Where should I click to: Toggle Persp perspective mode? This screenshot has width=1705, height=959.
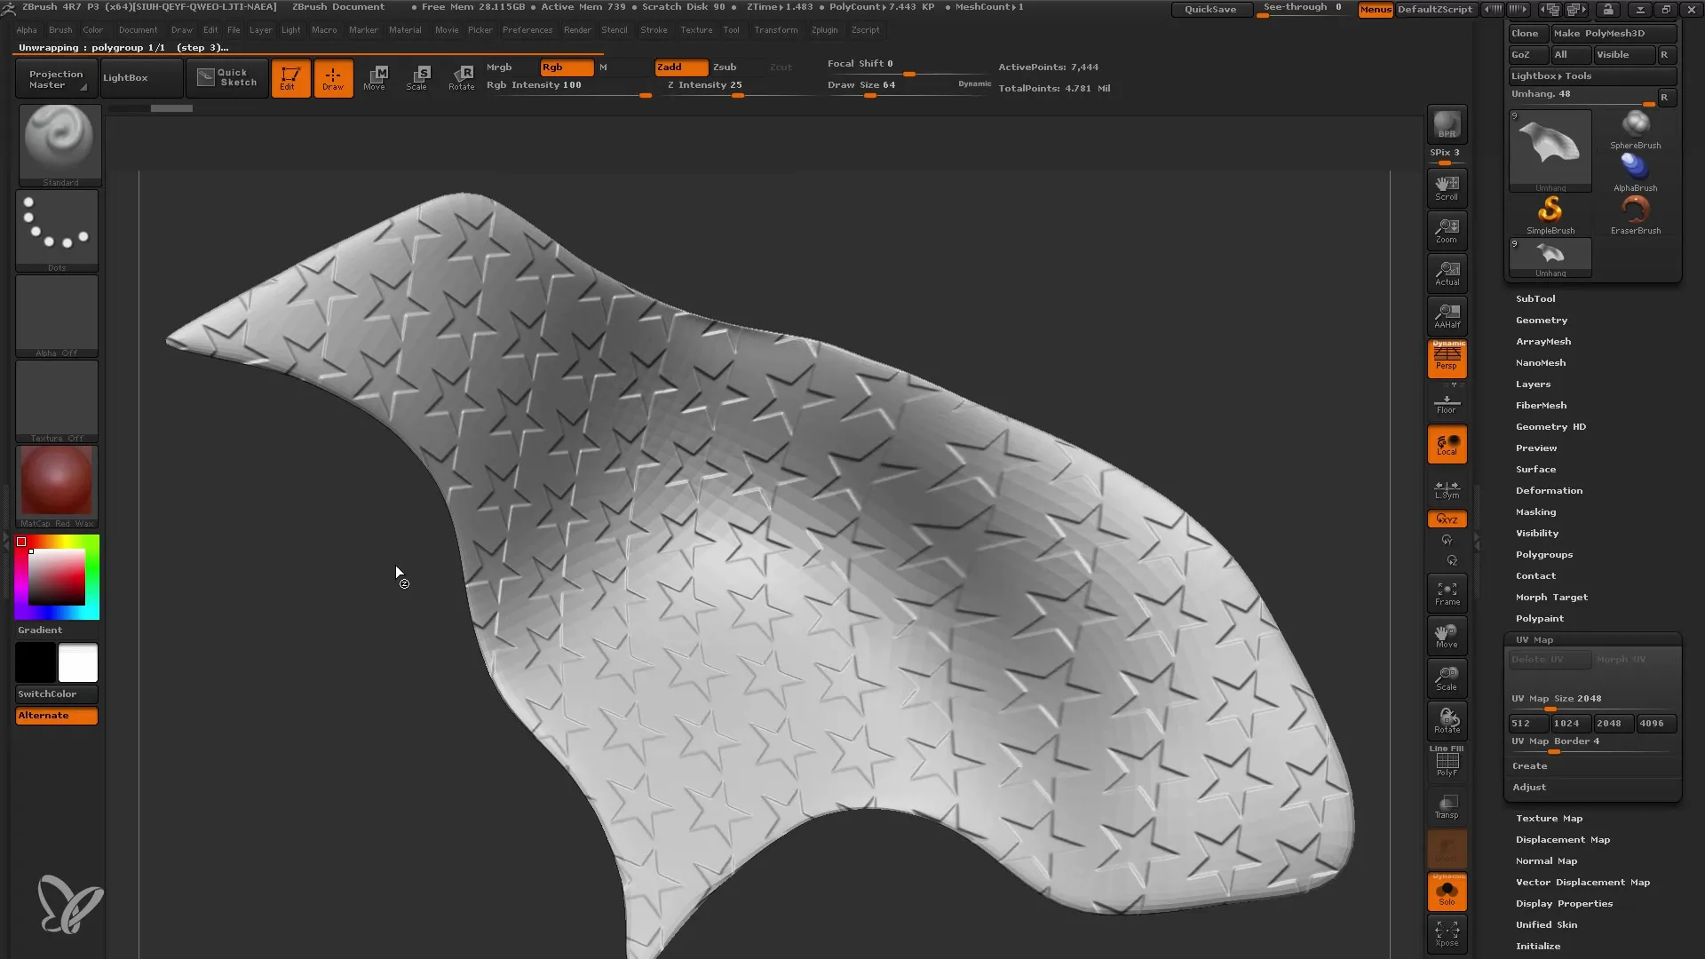[x=1447, y=360]
